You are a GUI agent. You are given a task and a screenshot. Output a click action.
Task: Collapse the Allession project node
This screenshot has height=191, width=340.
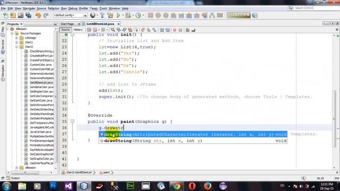[8, 29]
